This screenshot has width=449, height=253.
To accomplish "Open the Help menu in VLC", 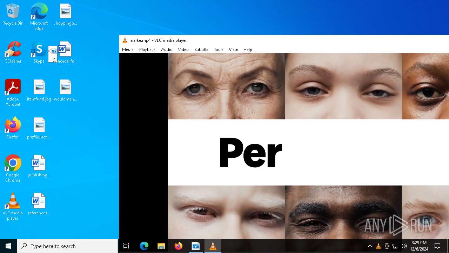I will coord(248,50).
